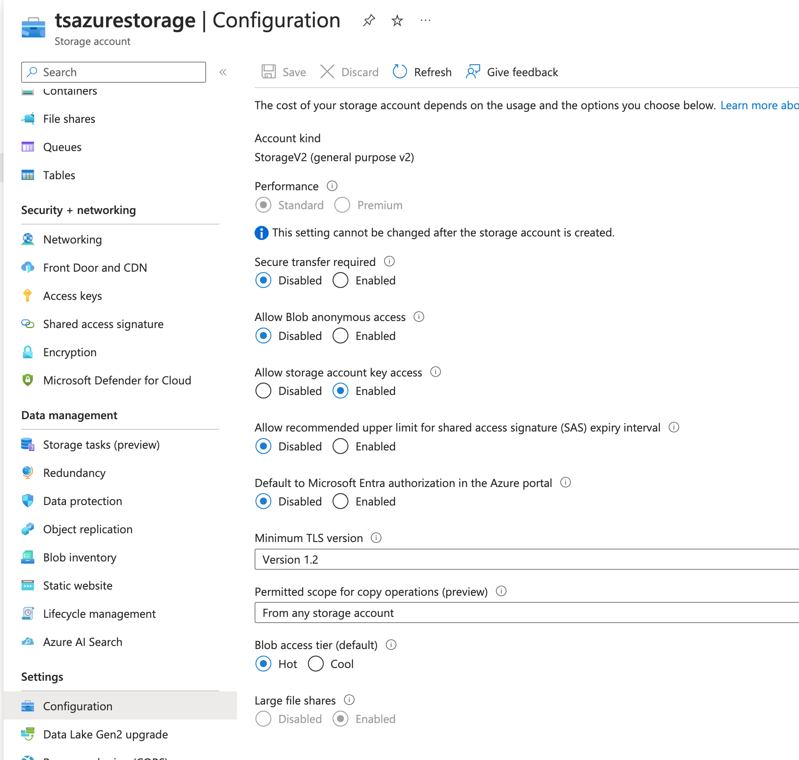Click the Discard toolbar button
The width and height of the screenshot is (799, 760).
click(x=349, y=72)
